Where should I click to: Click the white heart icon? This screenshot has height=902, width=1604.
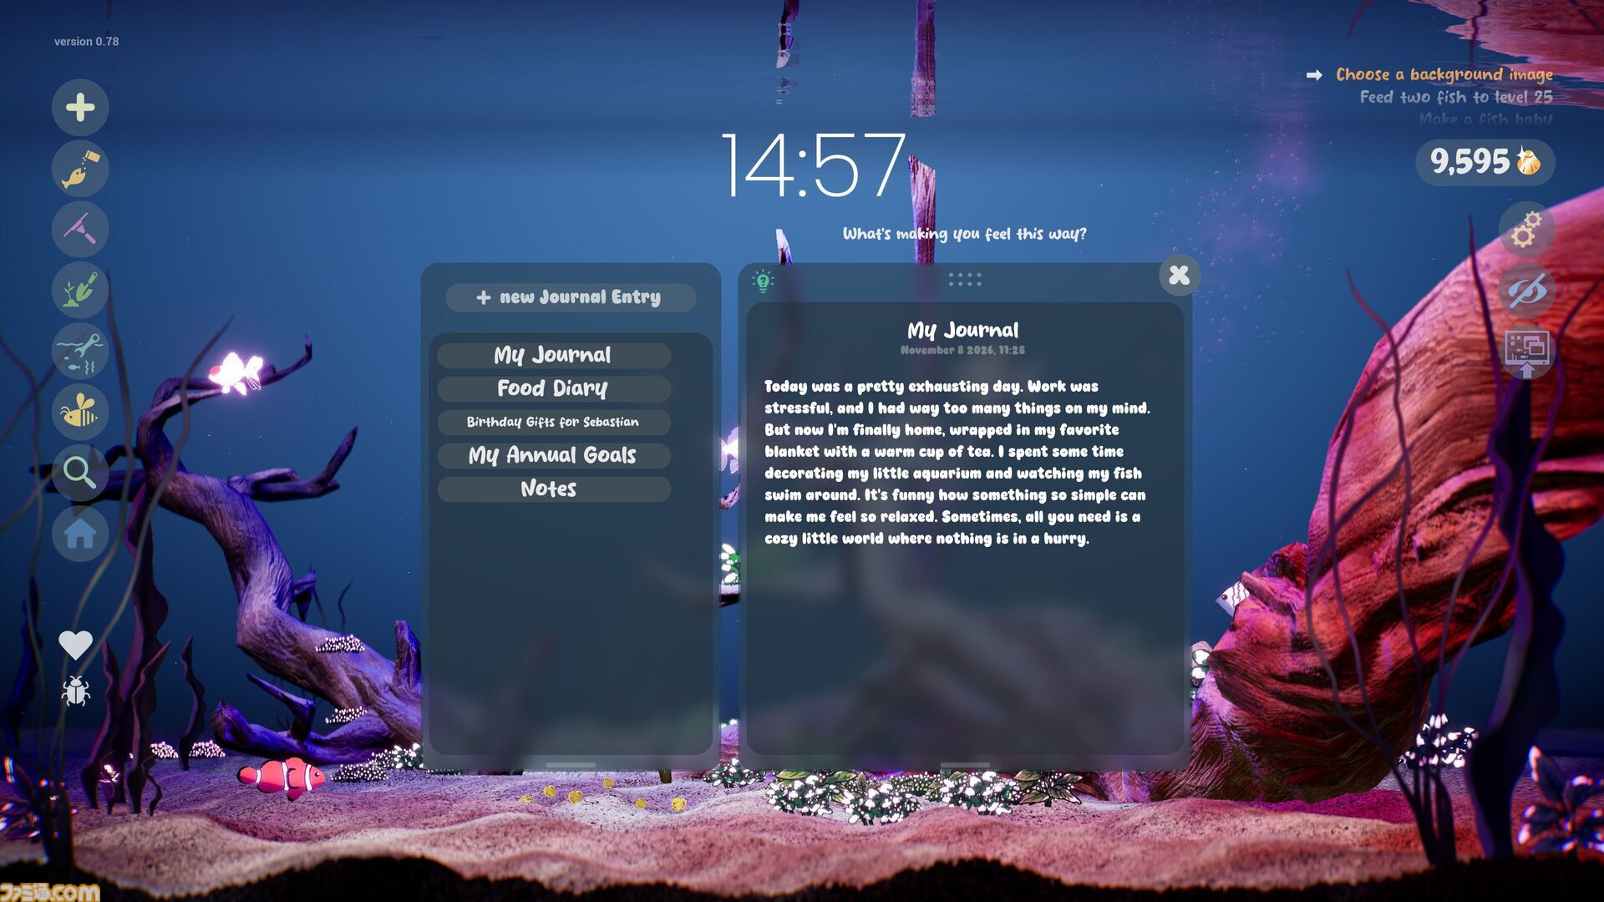[75, 645]
